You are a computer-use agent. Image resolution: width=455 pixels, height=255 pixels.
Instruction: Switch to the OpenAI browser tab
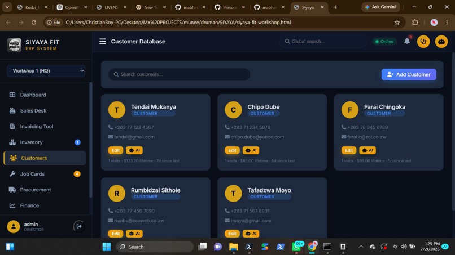point(72,7)
